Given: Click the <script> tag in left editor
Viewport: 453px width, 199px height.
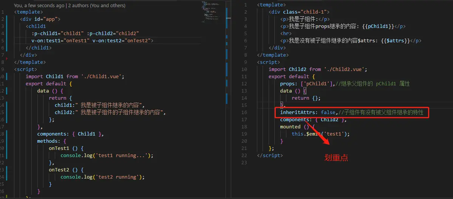Looking at the screenshot, I should [26, 69].
